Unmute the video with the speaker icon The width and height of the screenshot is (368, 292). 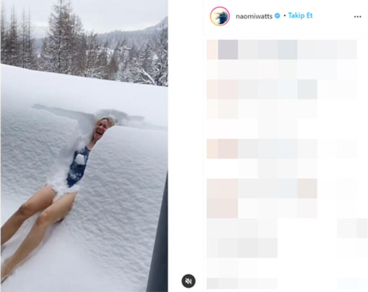click(x=188, y=281)
